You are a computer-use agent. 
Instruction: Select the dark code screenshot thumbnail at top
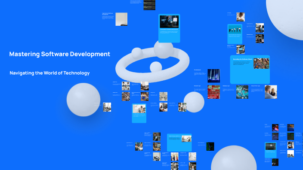tap(149, 5)
